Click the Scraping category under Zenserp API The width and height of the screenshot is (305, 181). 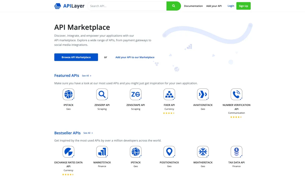(x=102, y=109)
